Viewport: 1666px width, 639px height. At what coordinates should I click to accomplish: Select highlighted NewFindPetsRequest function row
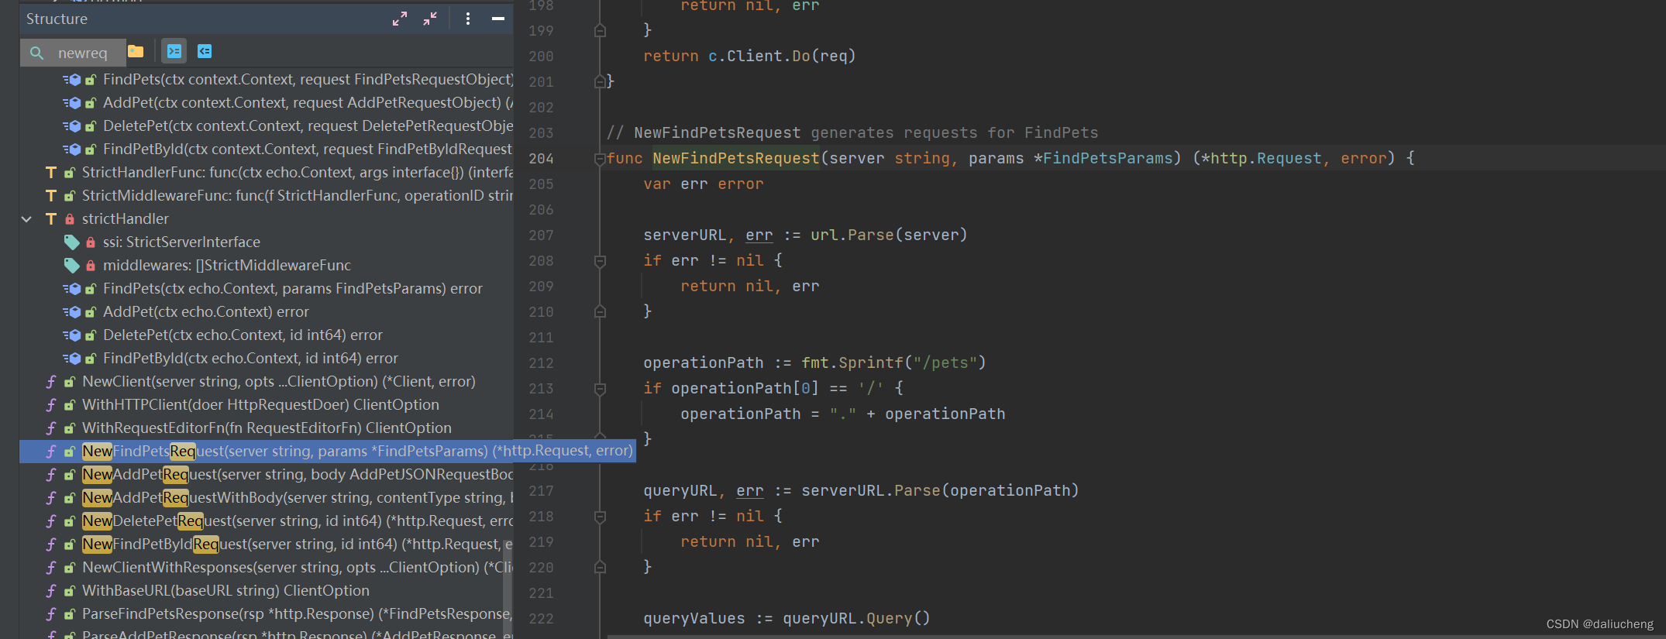click(x=328, y=452)
